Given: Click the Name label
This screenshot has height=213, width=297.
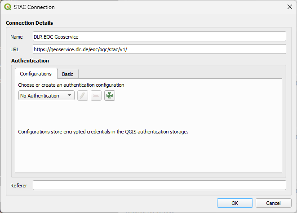Looking at the screenshot, I should (17, 37).
